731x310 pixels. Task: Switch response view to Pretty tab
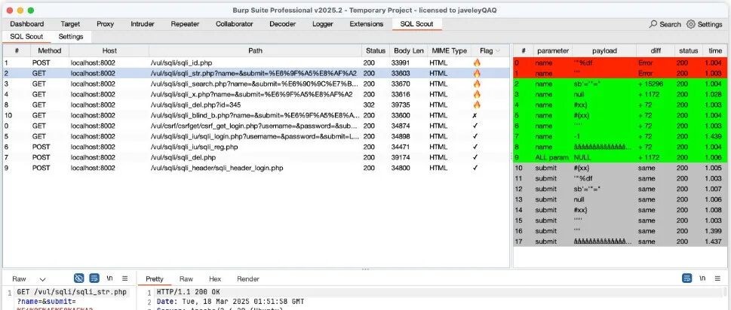tap(155, 279)
